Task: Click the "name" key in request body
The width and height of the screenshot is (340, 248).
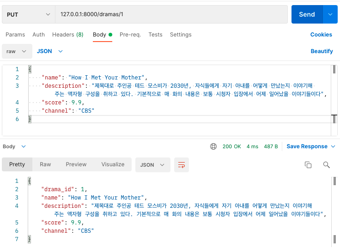Action: tap(52, 78)
